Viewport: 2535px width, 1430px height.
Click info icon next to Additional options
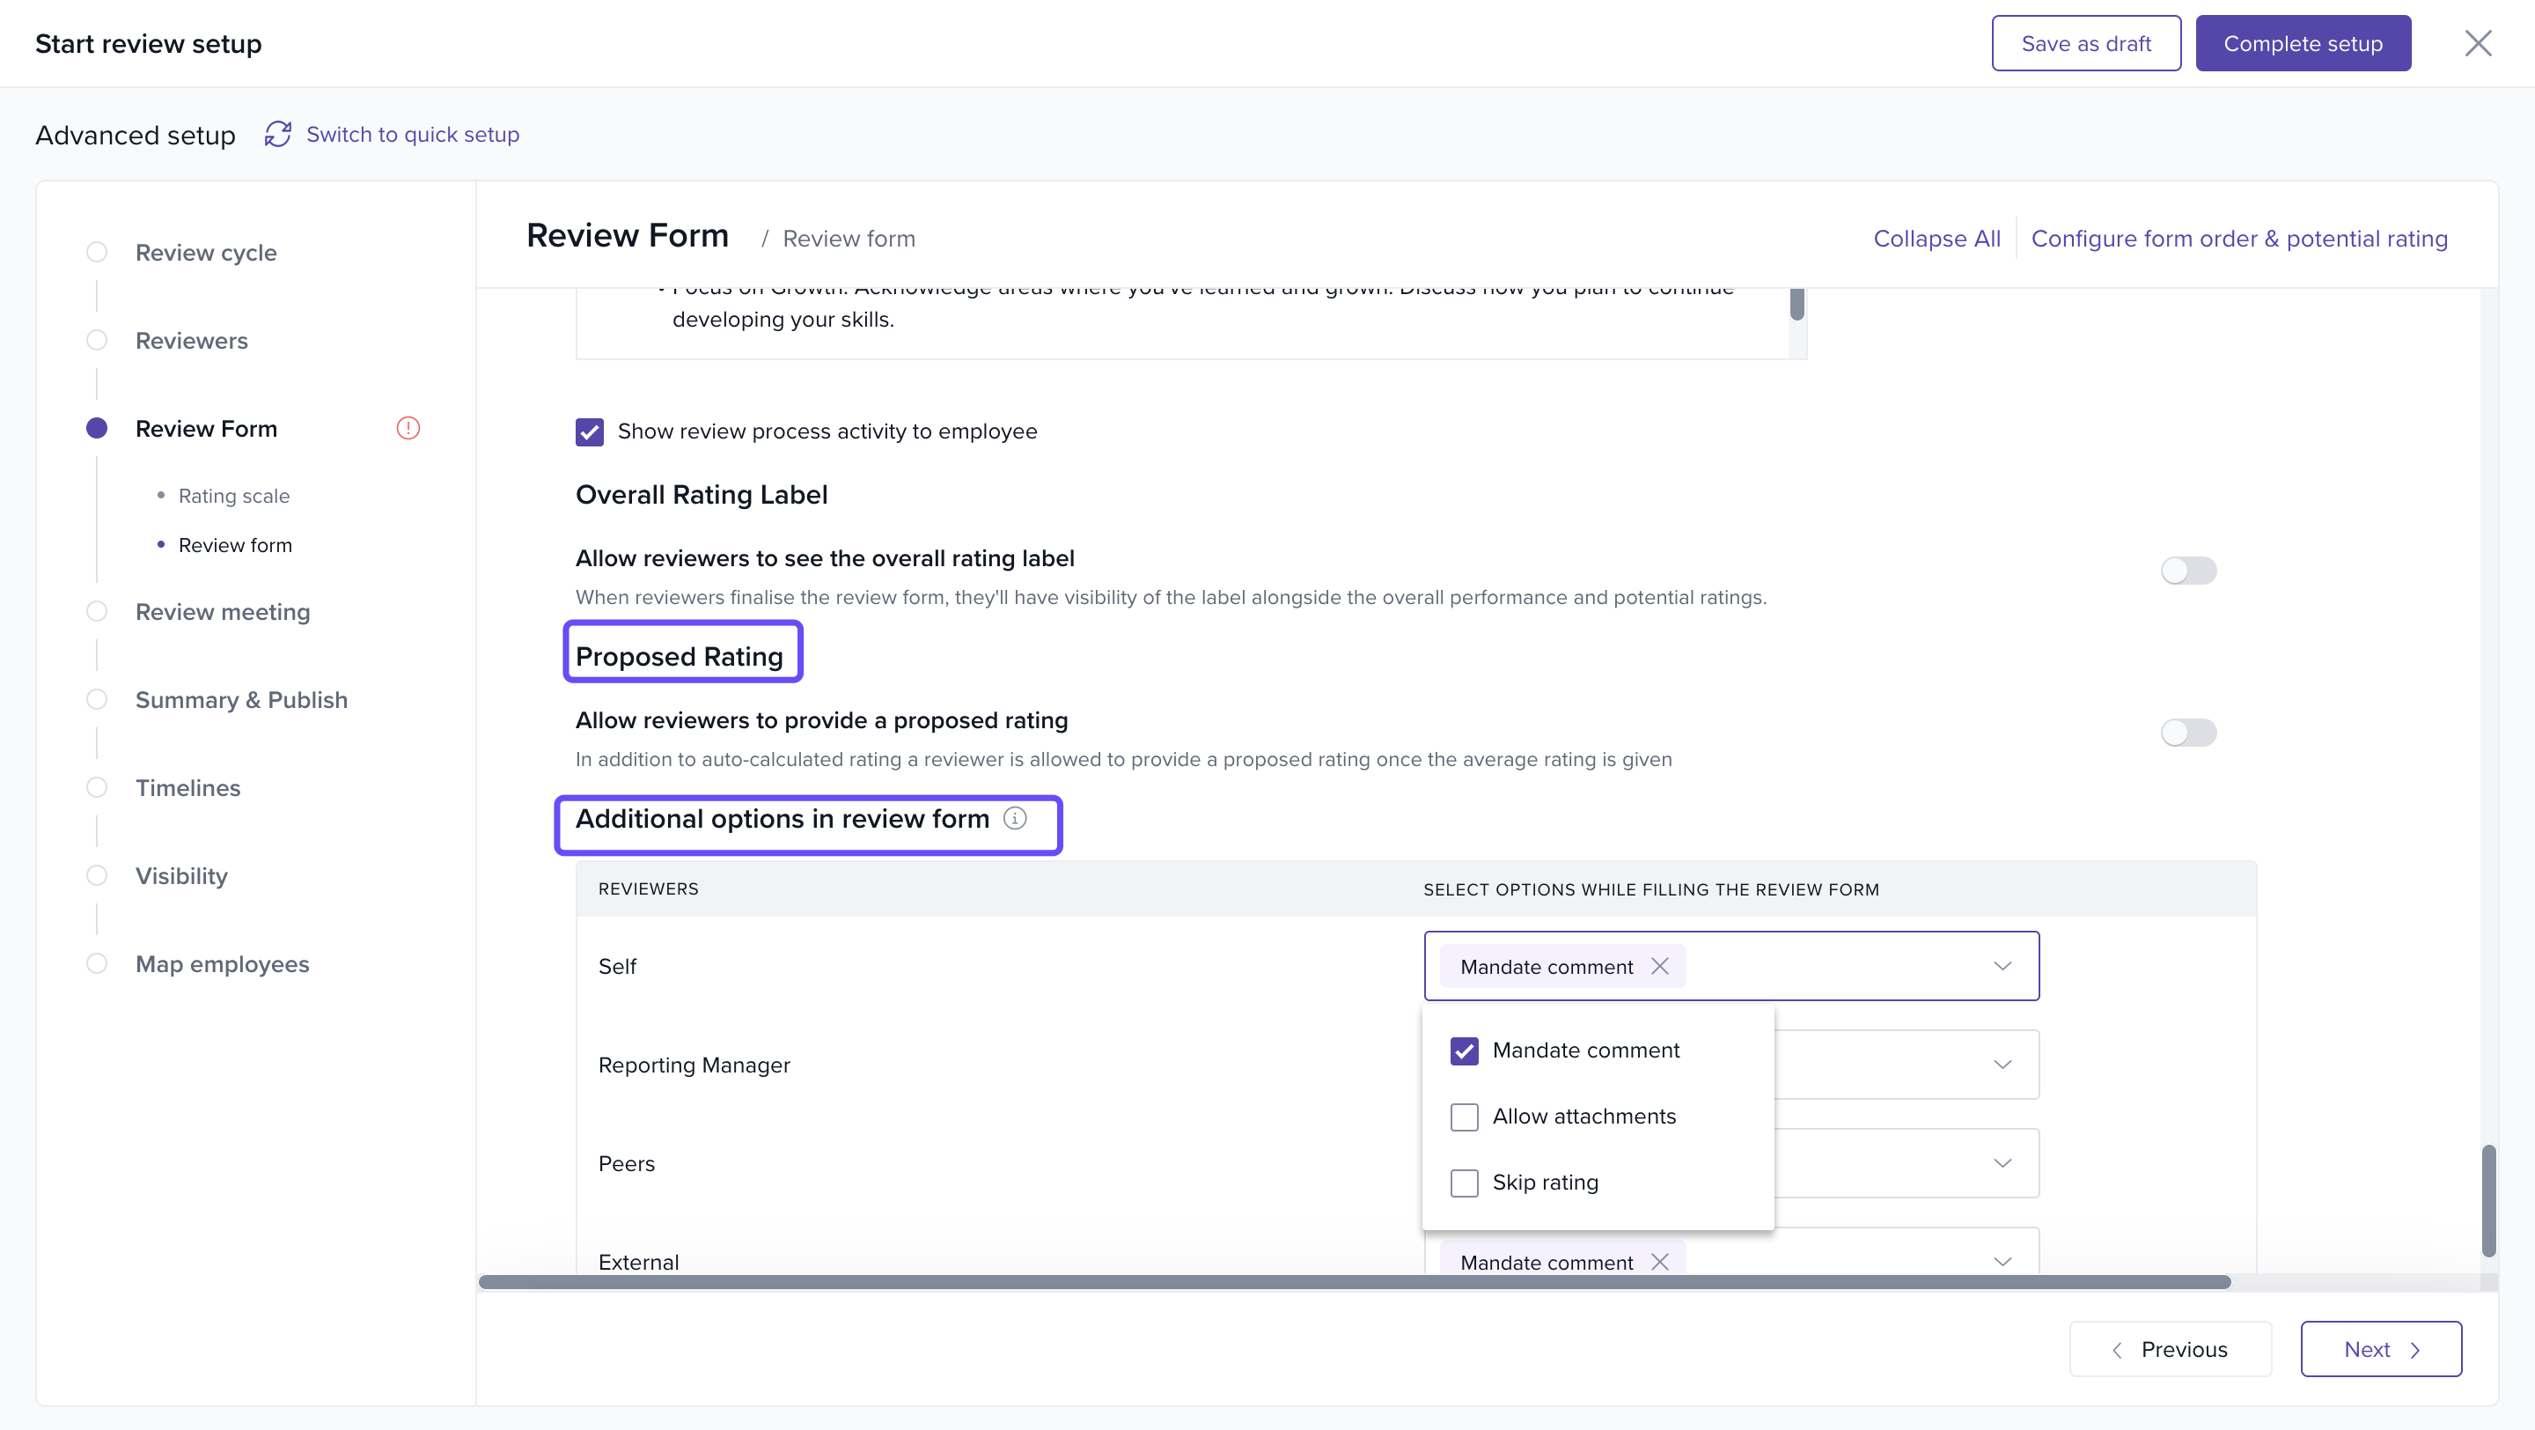point(1015,818)
